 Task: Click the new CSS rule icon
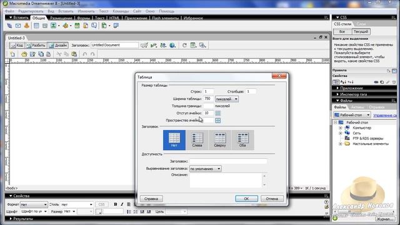point(382,82)
